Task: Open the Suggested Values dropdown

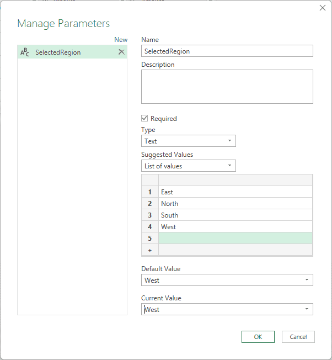Action: pyautogui.click(x=189, y=166)
